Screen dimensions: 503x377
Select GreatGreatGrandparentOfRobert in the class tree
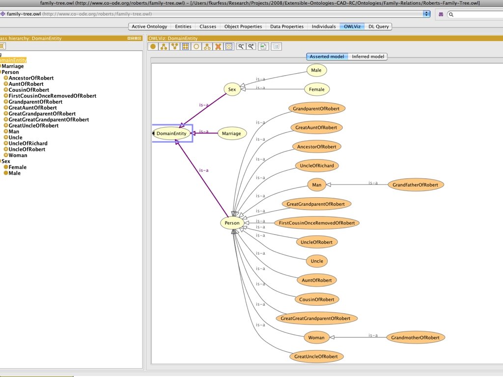point(49,120)
